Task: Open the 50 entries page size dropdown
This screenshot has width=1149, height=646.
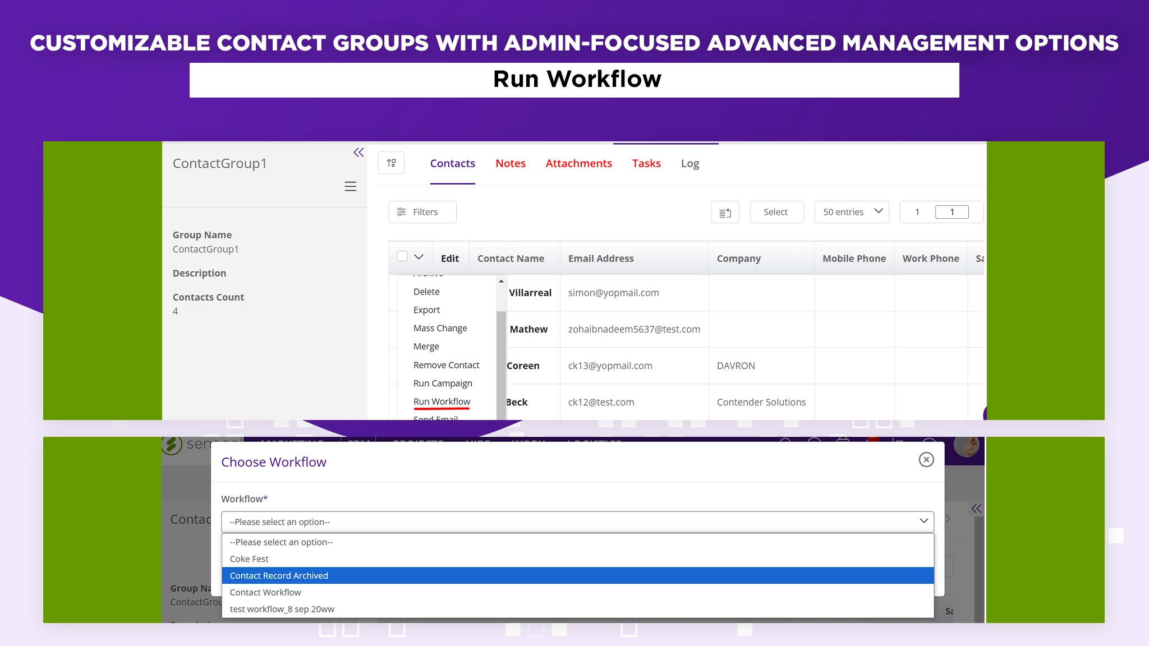Action: pos(852,212)
